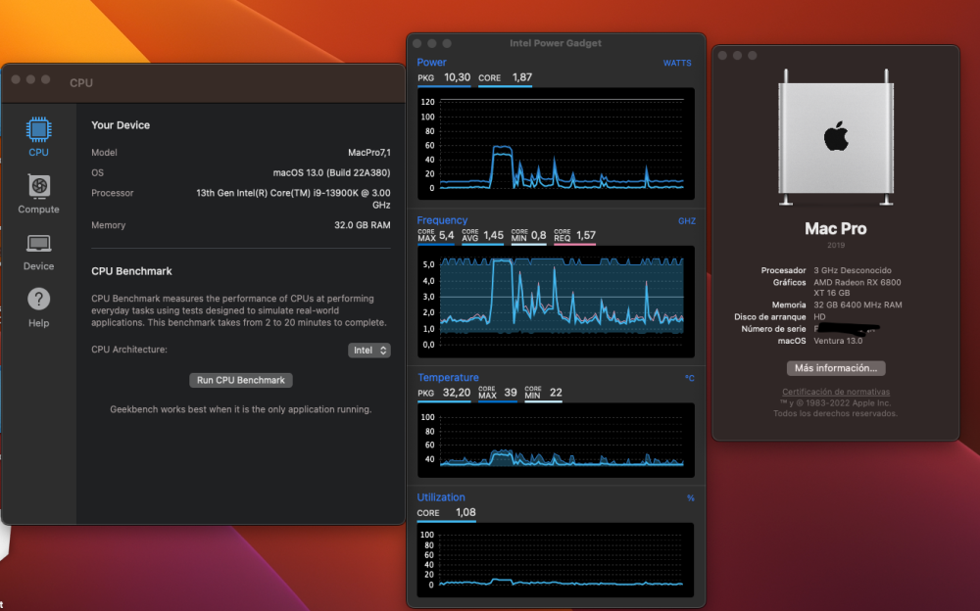The height and width of the screenshot is (611, 980).
Task: Click the Mac Pro title text
Action: click(836, 229)
